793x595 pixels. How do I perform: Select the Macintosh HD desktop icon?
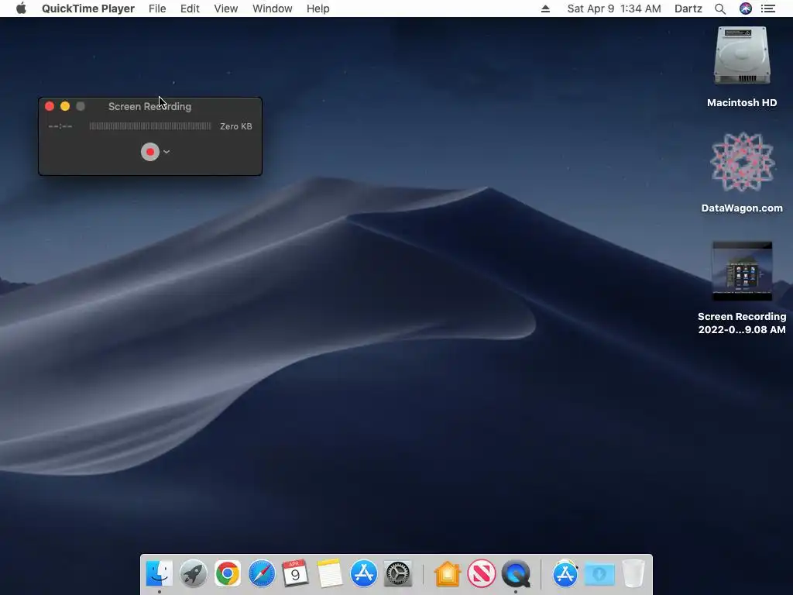tap(742, 56)
